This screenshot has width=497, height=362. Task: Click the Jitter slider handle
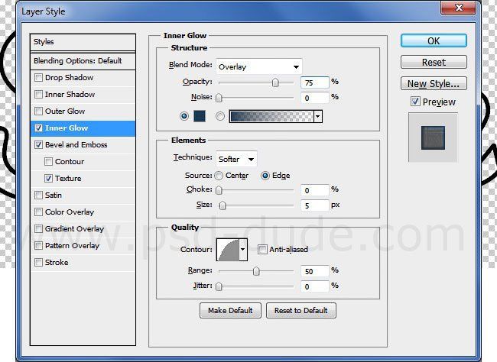pyautogui.click(x=219, y=286)
